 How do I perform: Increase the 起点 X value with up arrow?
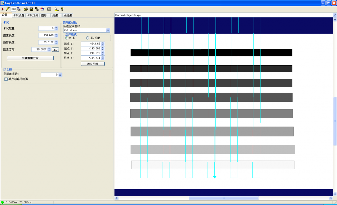103,43
